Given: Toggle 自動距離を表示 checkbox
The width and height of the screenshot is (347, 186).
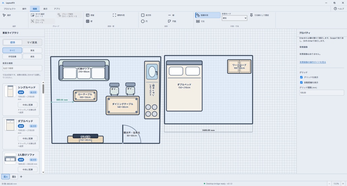Looking at the screenshot, I should [x=301, y=83].
